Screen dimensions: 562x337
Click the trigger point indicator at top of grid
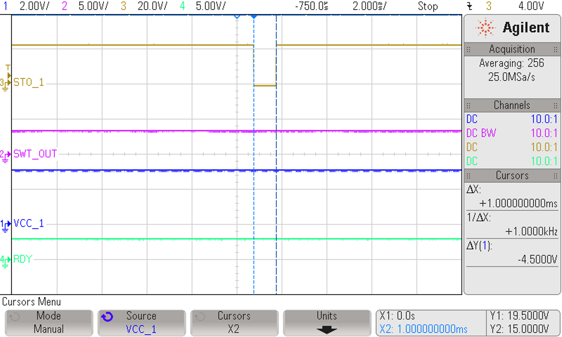237,15
